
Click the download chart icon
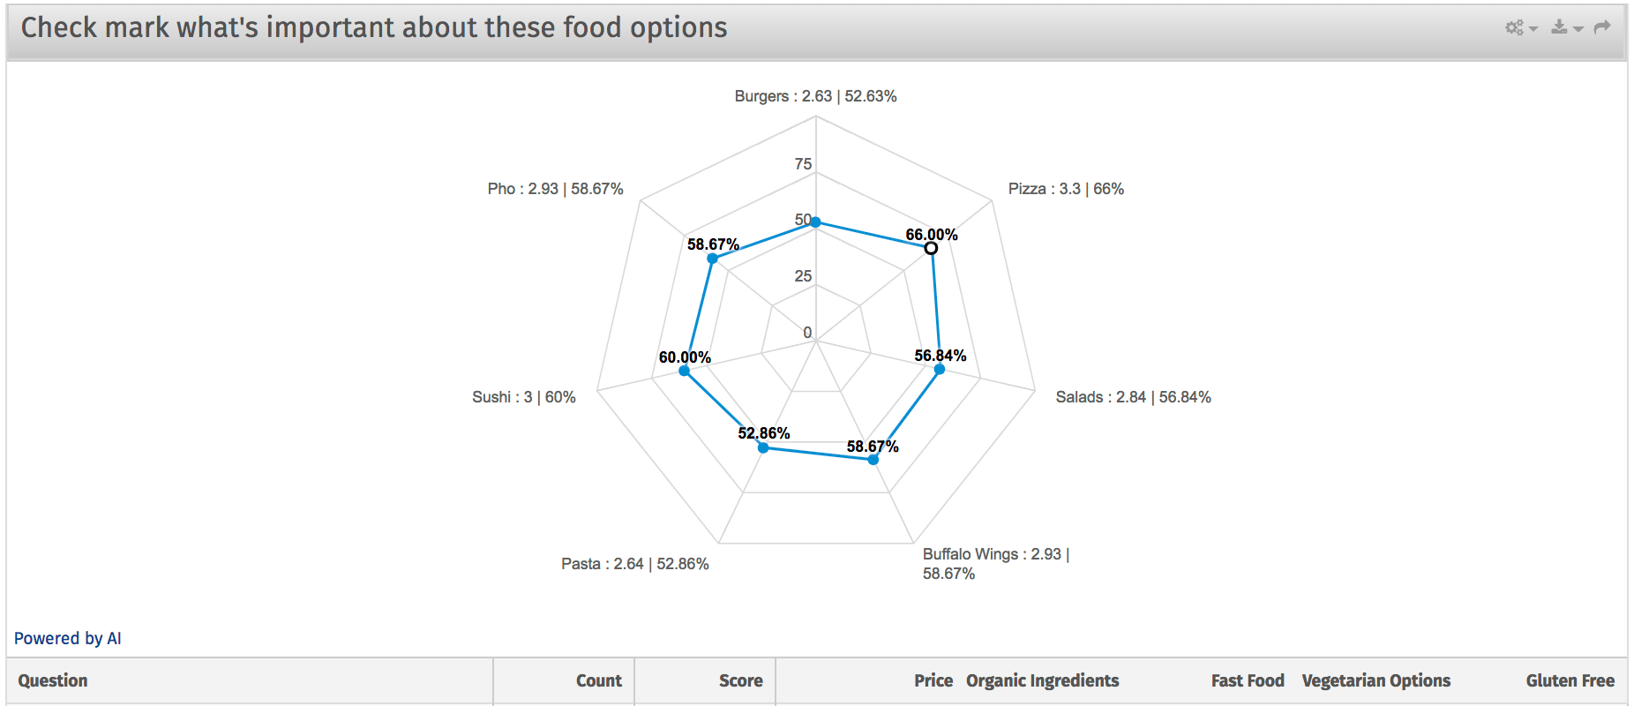click(x=1560, y=27)
